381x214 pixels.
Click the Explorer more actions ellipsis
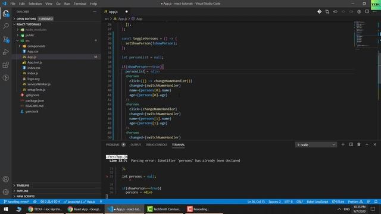94,12
